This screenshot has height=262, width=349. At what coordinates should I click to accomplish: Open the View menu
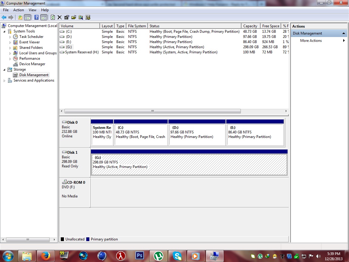coord(32,10)
